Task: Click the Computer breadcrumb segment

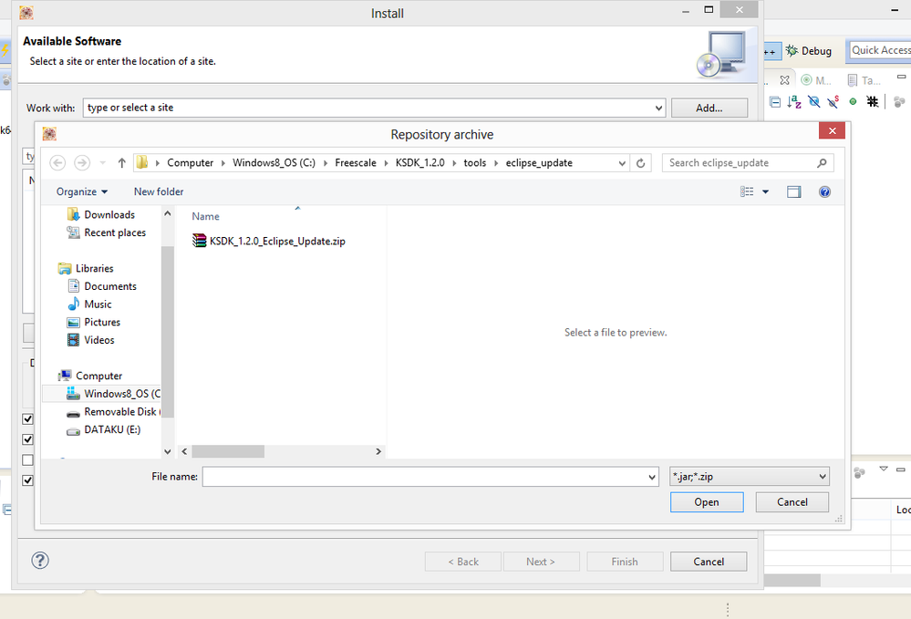Action: [x=190, y=163]
